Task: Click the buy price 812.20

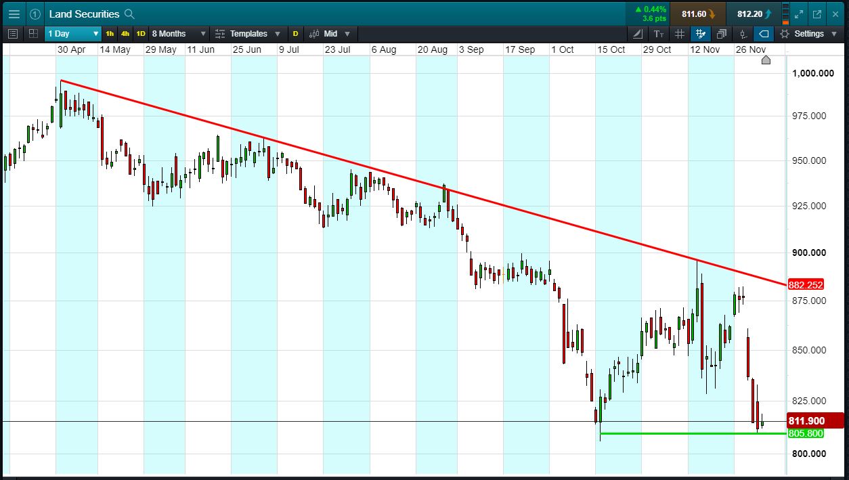Action: tap(753, 14)
